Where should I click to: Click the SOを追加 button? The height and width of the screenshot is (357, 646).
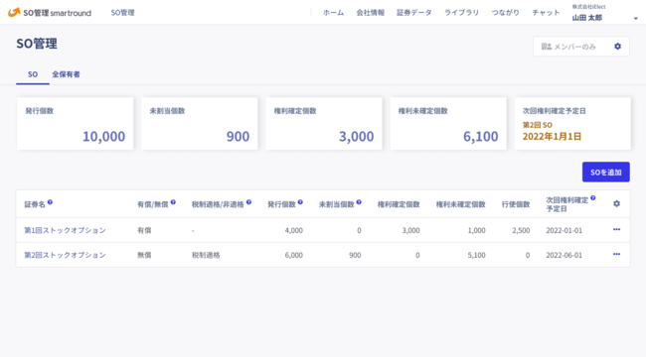pos(605,172)
